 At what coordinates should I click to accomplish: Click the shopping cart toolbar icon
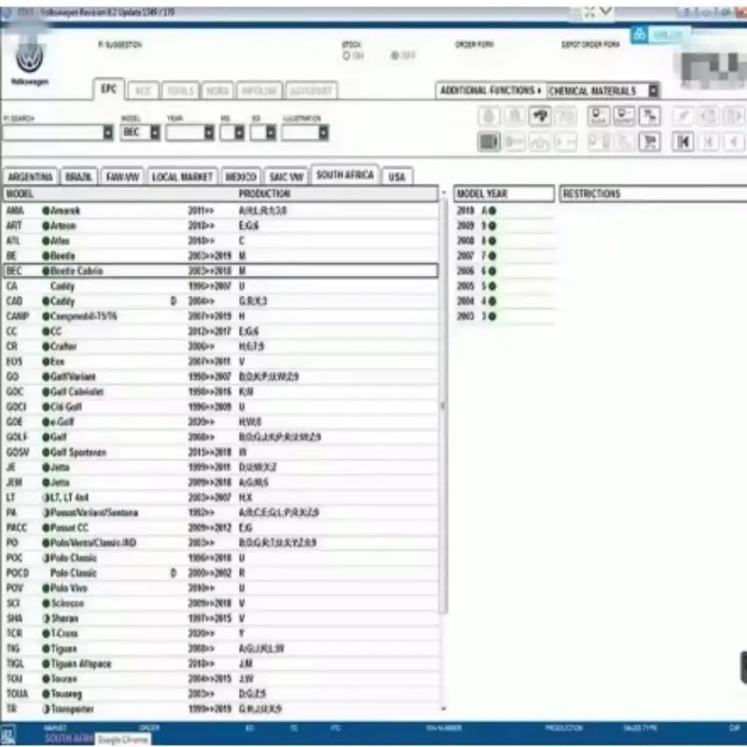pyautogui.click(x=650, y=142)
